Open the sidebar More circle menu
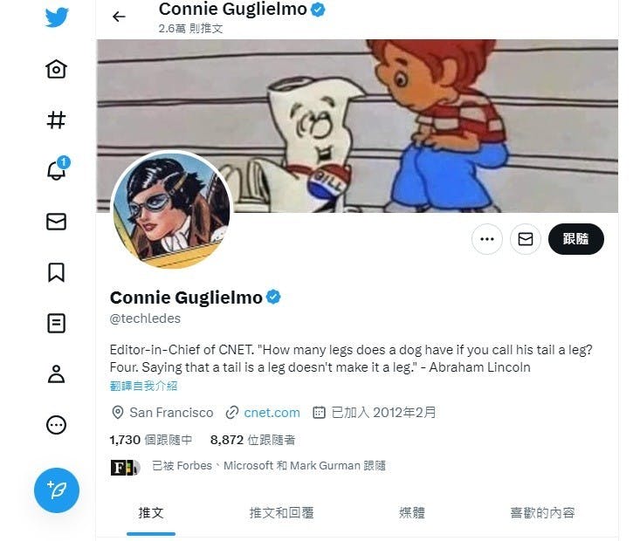This screenshot has height=541, width=633. 56,425
